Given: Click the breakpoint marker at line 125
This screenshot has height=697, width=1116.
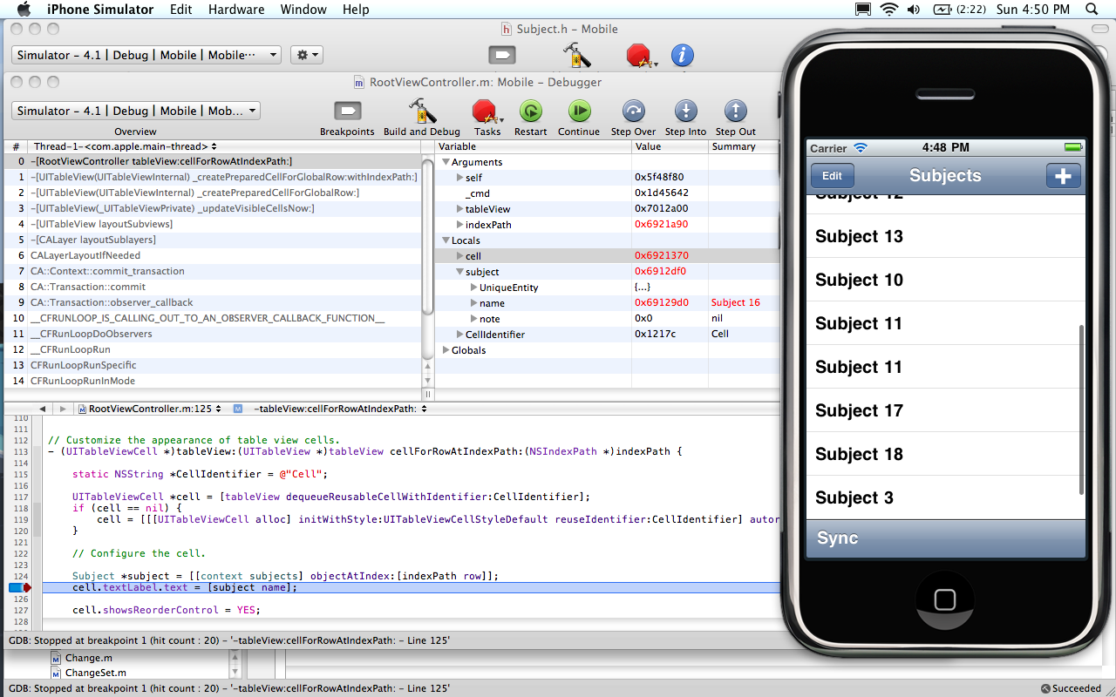Looking at the screenshot, I should (20, 587).
